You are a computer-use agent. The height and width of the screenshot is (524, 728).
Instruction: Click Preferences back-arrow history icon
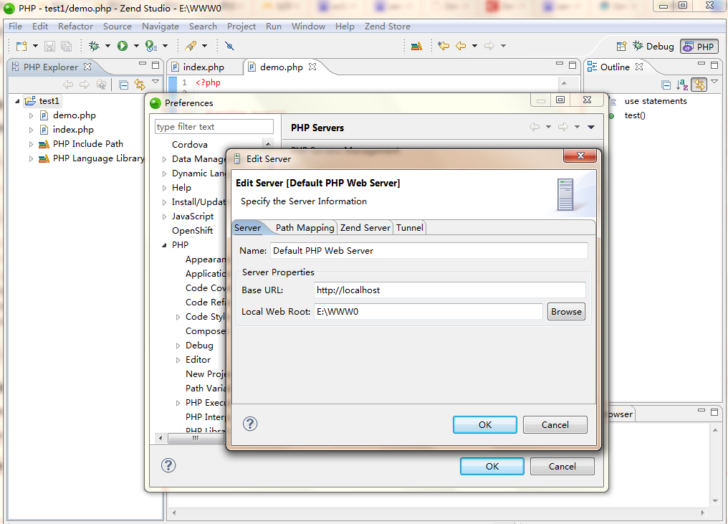point(535,127)
